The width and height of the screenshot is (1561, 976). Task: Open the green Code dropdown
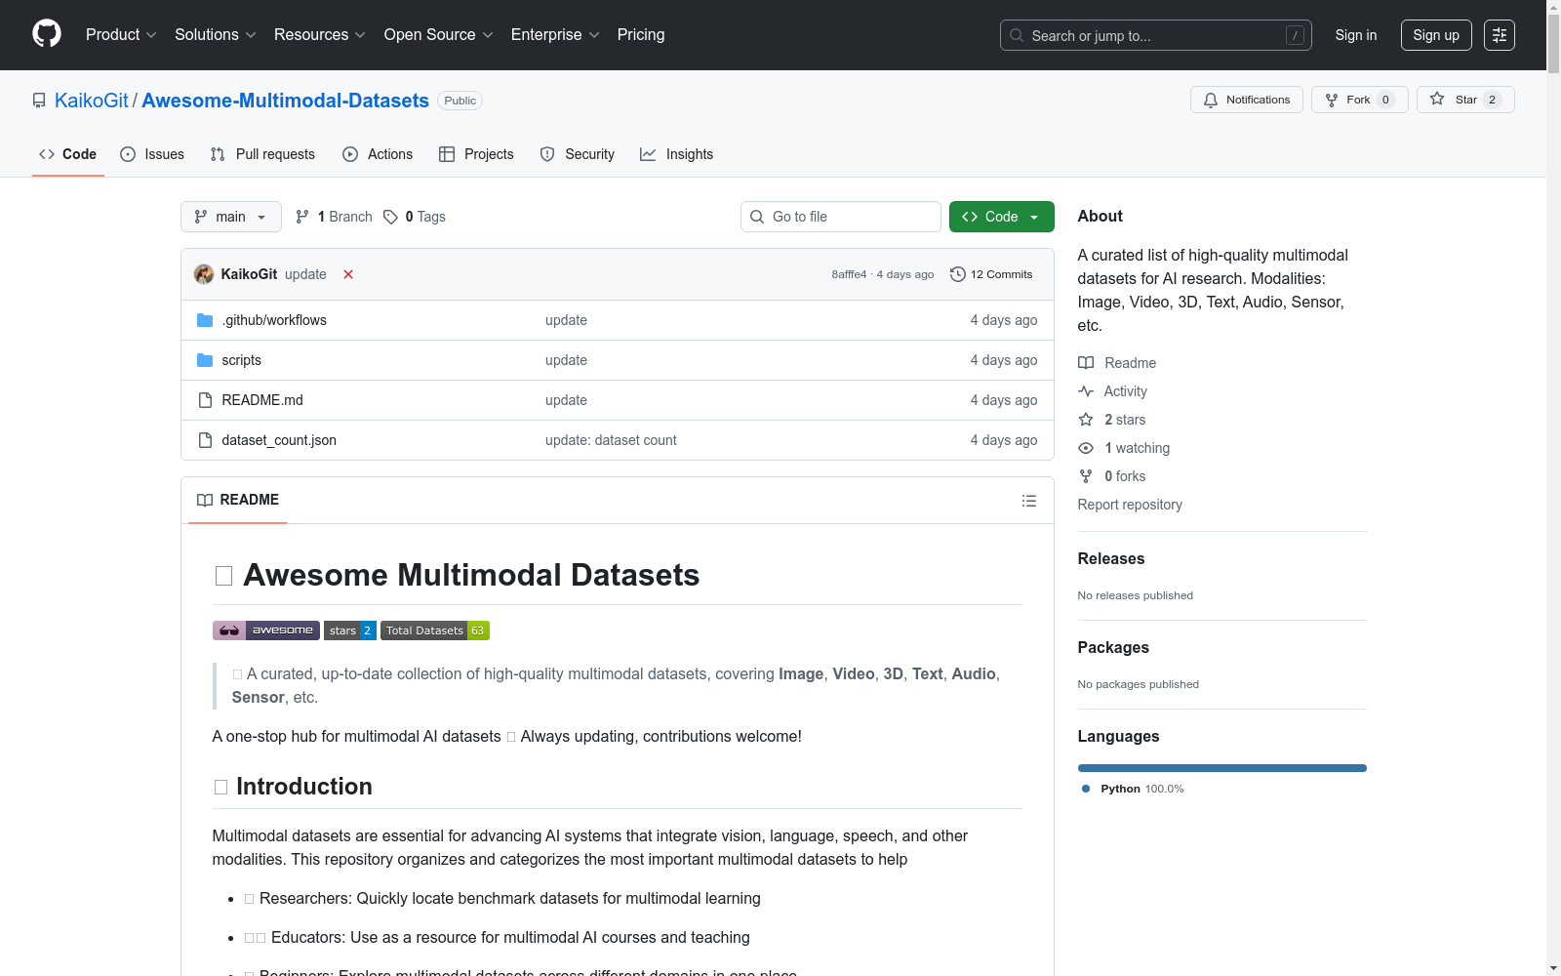coord(1001,217)
